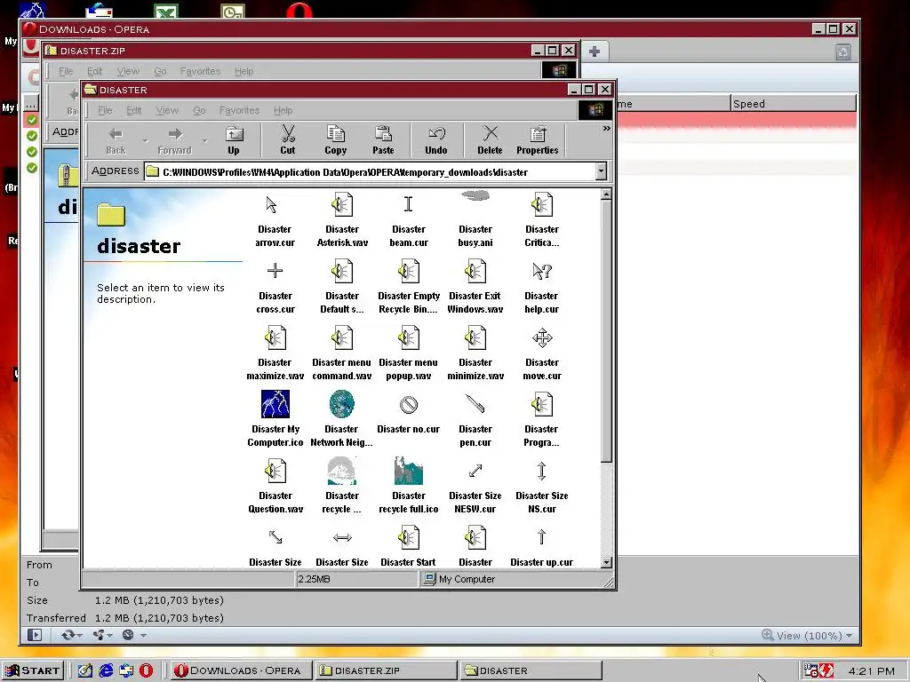910x682 pixels.
Task: Click scroll up arrow in file list
Action: [x=606, y=194]
